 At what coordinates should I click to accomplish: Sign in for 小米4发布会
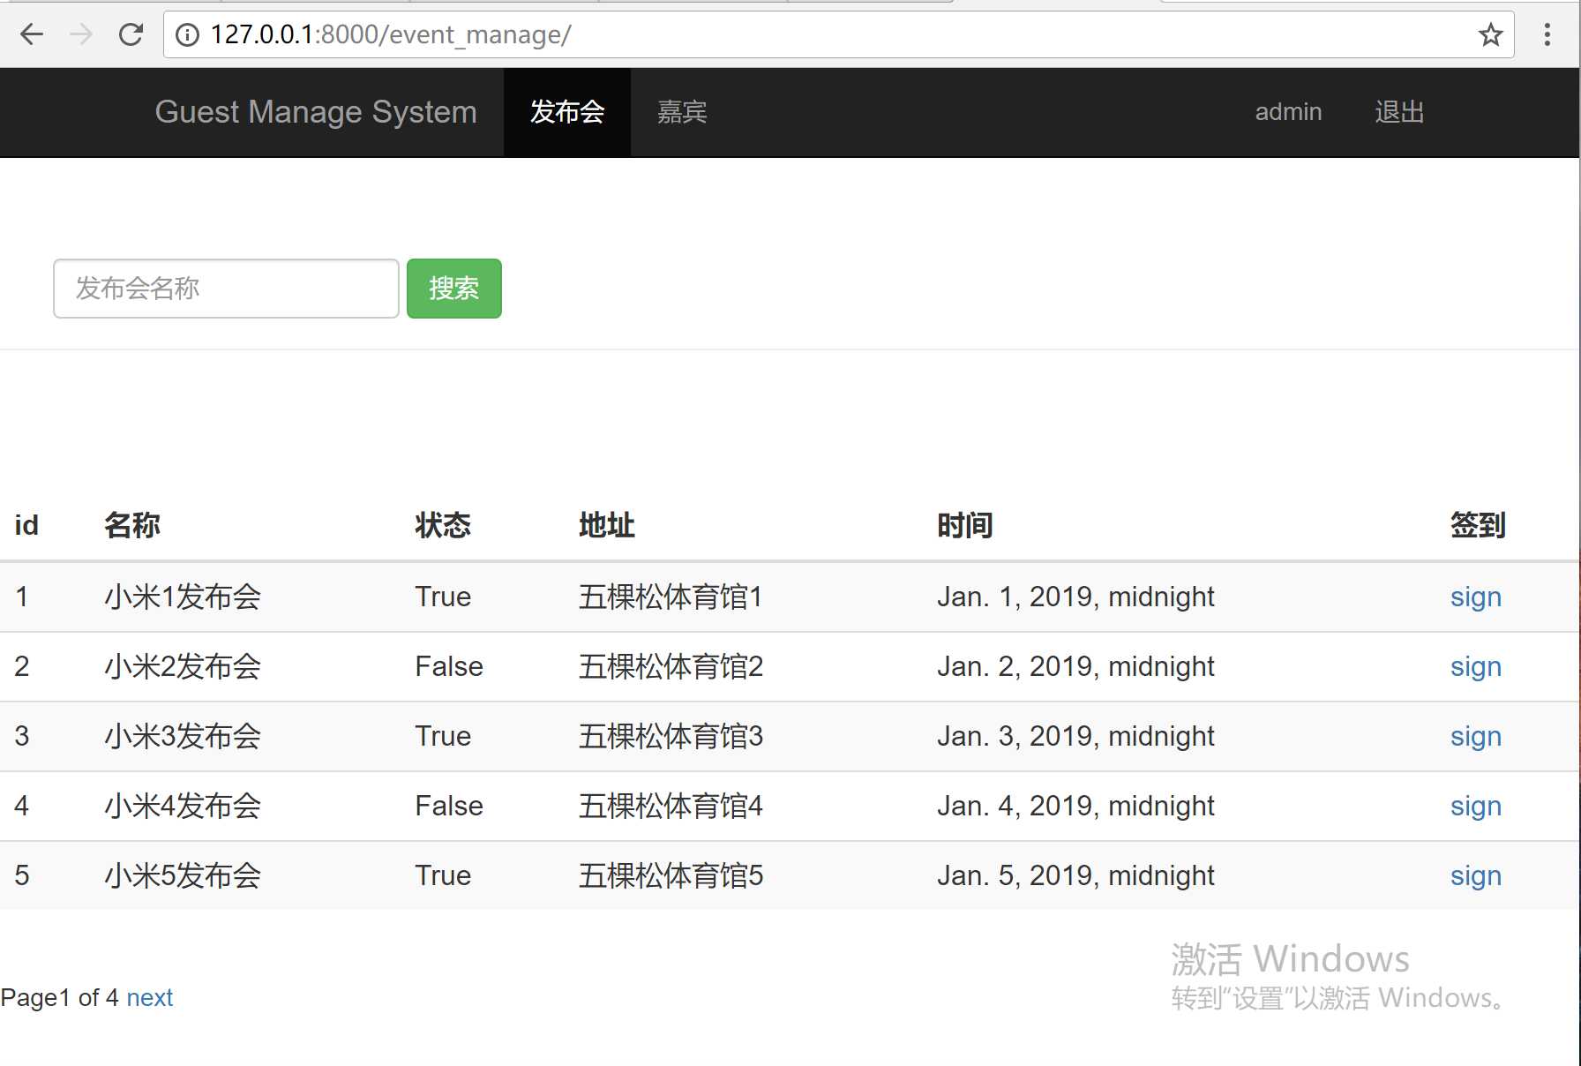(1475, 807)
